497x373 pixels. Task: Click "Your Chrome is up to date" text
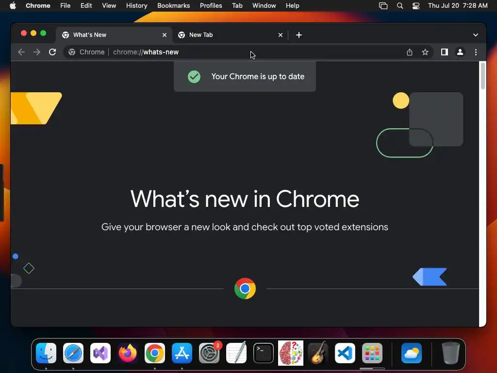click(258, 76)
